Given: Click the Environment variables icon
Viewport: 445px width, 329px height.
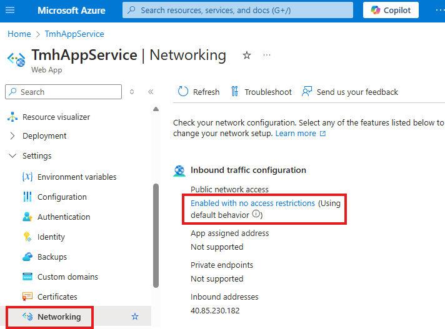Looking at the screenshot, I should tap(27, 177).
